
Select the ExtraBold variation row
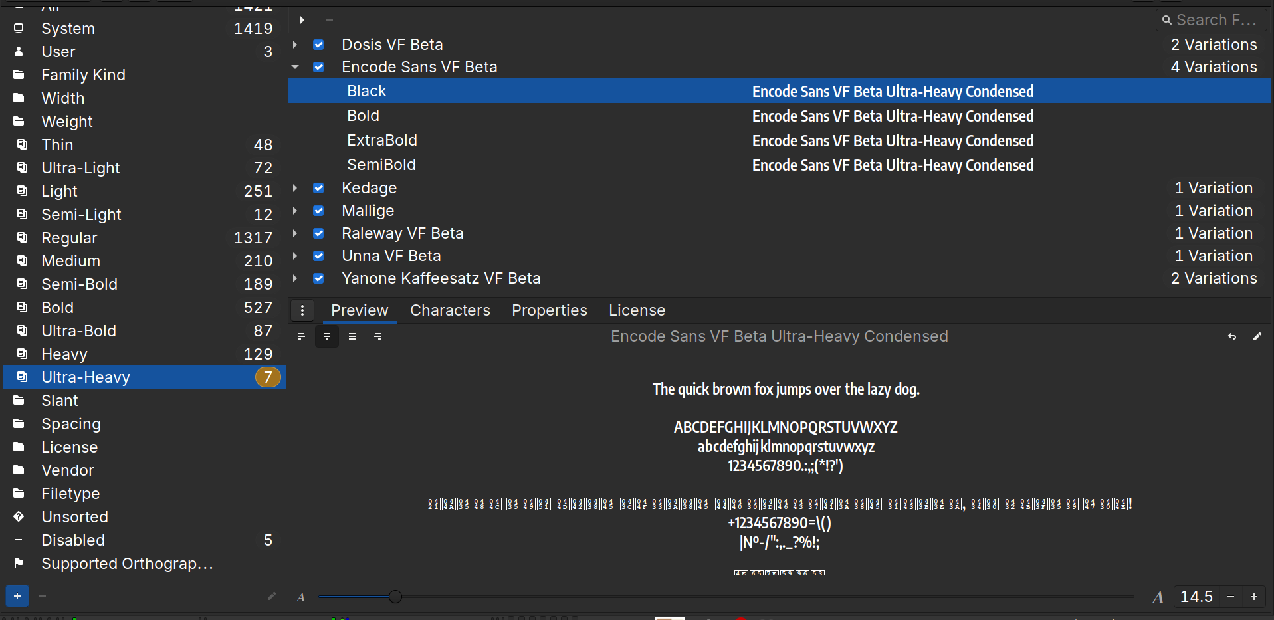click(780, 140)
